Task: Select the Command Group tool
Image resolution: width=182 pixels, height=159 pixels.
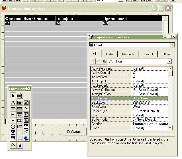Action: [19, 108]
